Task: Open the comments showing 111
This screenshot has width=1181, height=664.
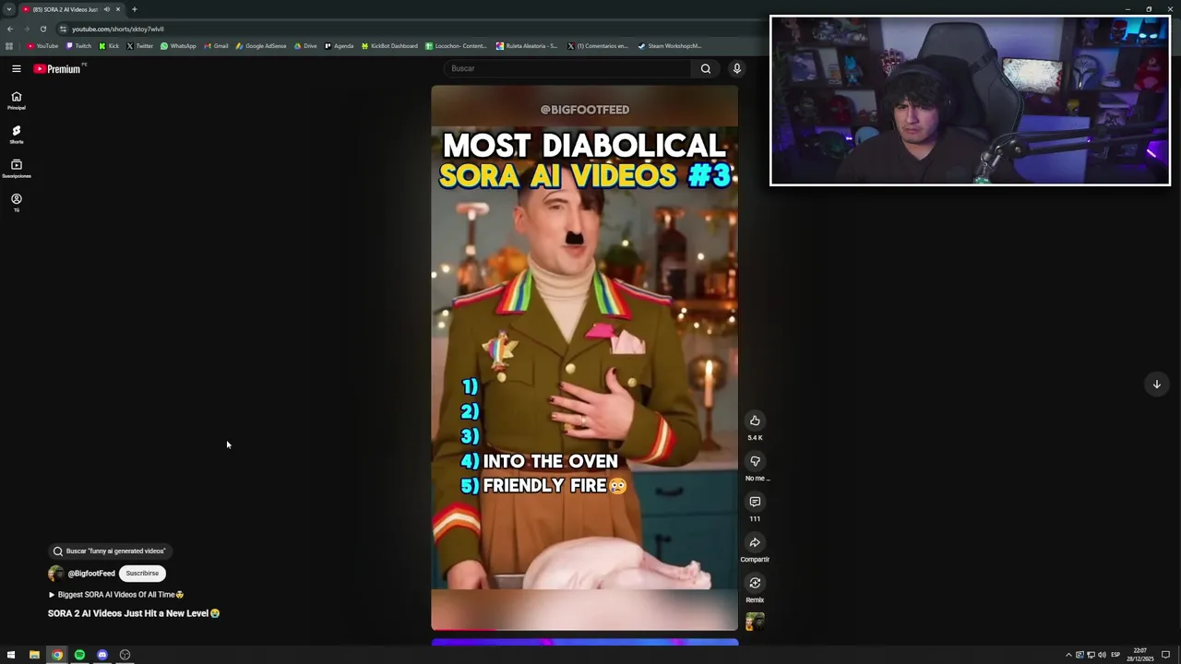Action: coord(755,502)
